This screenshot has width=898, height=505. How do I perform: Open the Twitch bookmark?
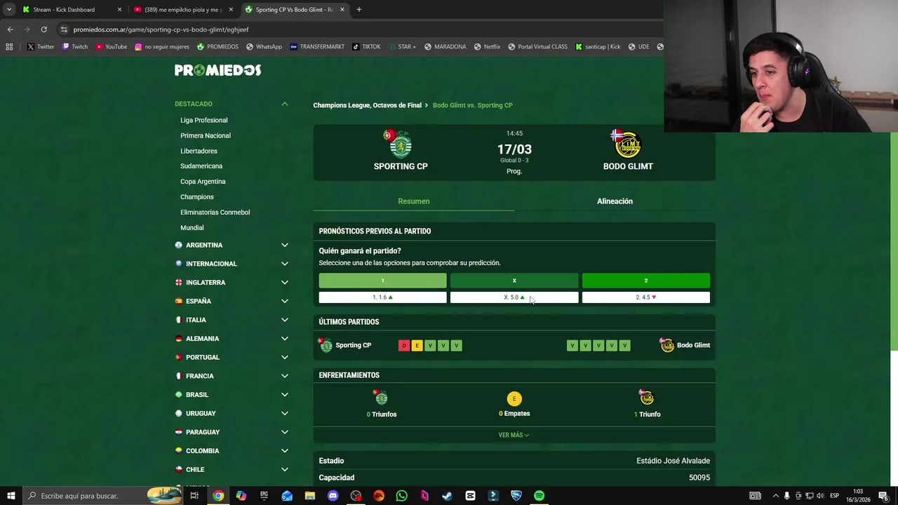click(75, 47)
